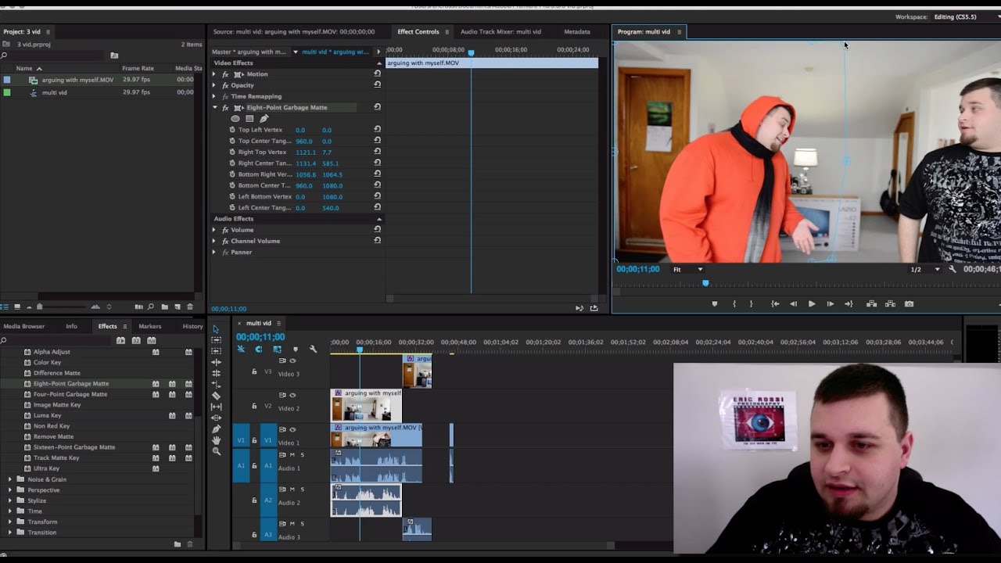Toggle Video 2 track output eye

pos(292,395)
